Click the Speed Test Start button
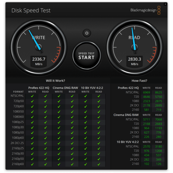This screenshot has height=173, width=173. 86,56
